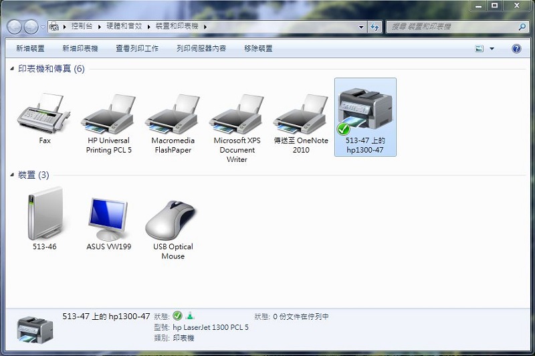Open 查看列印工作 to view print jobs
The width and height of the screenshot is (535, 356).
(137, 49)
